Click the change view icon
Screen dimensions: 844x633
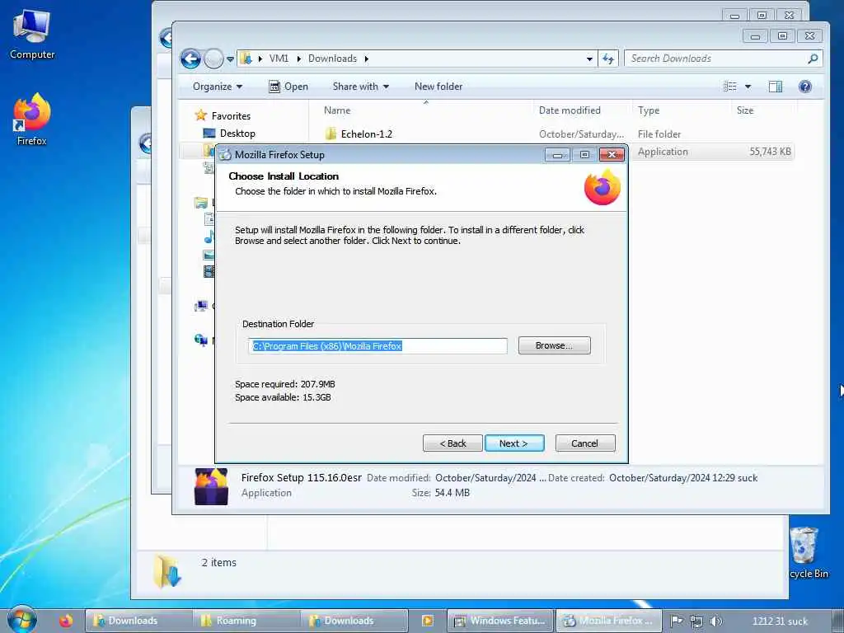[730, 86]
